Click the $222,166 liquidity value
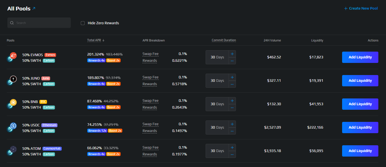Image resolution: width=386 pixels, height=167 pixels. click(x=315, y=128)
